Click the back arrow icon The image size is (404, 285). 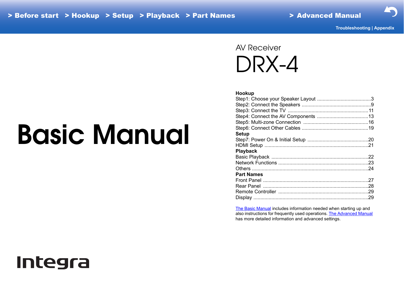tap(390, 12)
